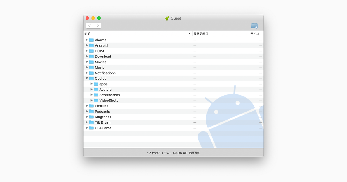Expand the Music folder triangle
This screenshot has height=182, width=347.
click(x=87, y=67)
